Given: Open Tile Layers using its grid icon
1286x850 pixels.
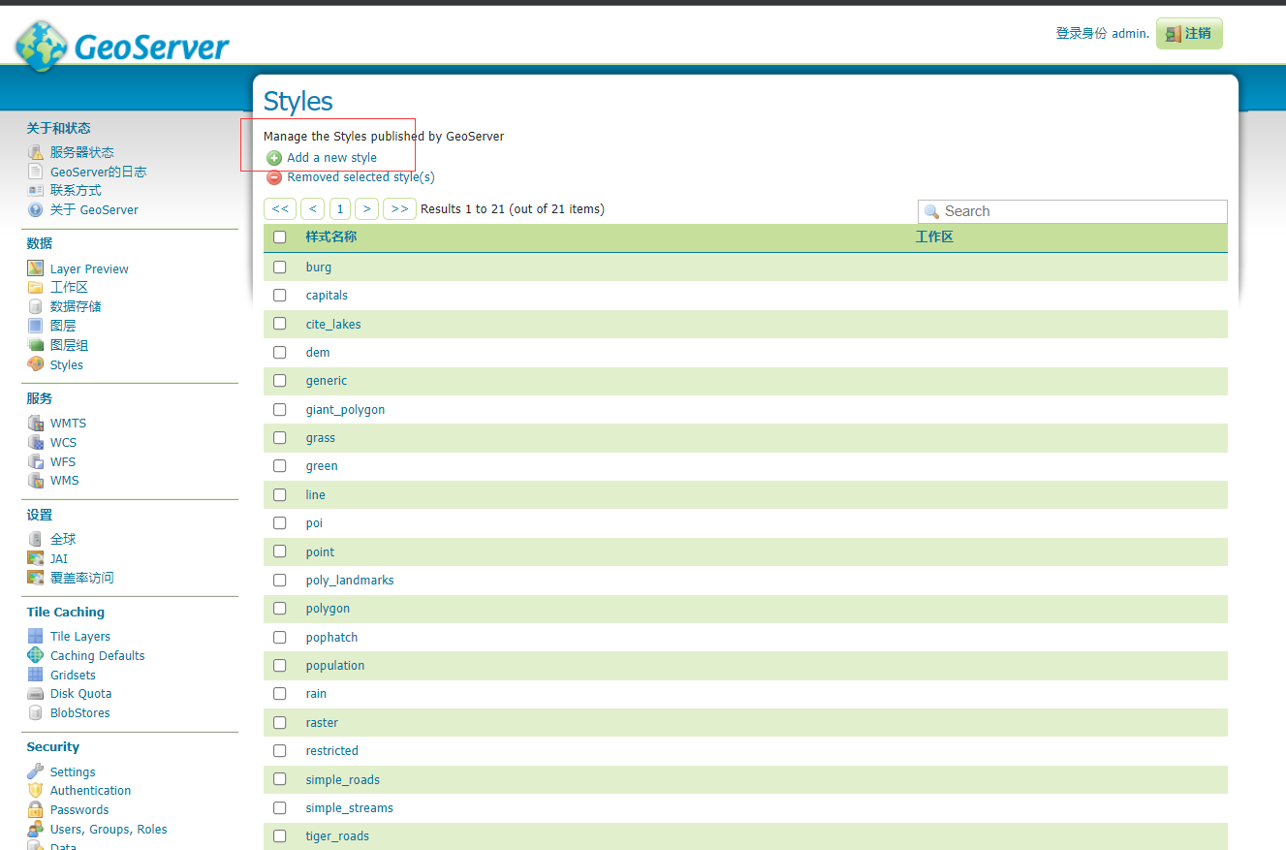Looking at the screenshot, I should click(36, 636).
